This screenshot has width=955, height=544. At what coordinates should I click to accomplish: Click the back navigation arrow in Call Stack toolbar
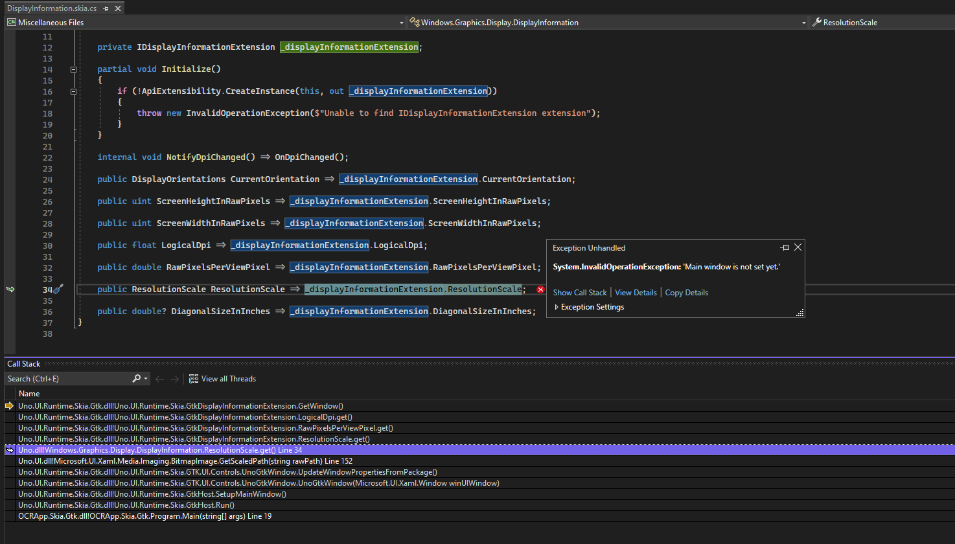[x=159, y=378]
